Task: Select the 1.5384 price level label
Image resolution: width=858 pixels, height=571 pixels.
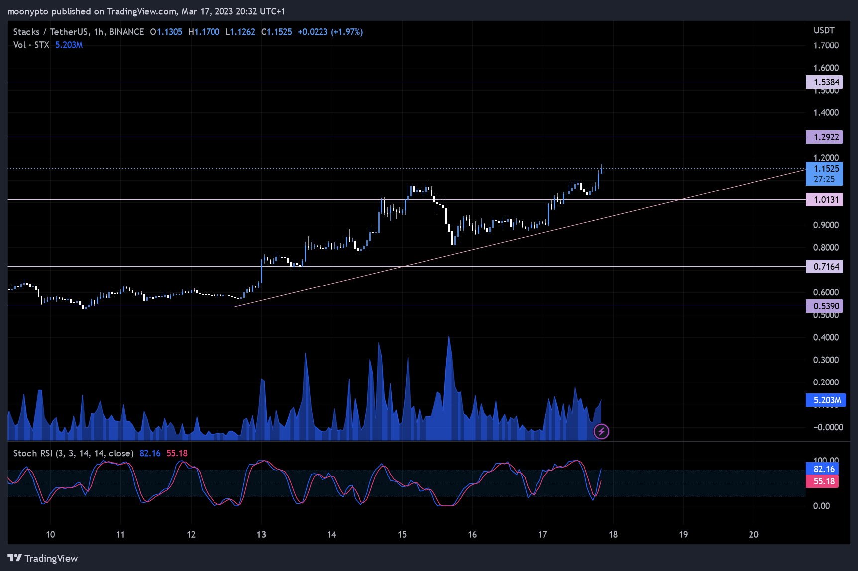Action: click(x=824, y=82)
